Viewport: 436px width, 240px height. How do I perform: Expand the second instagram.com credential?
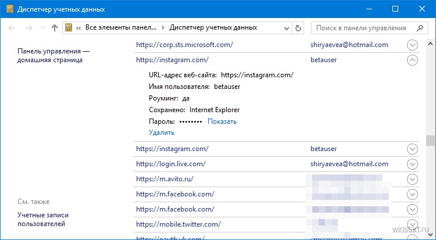click(x=412, y=149)
